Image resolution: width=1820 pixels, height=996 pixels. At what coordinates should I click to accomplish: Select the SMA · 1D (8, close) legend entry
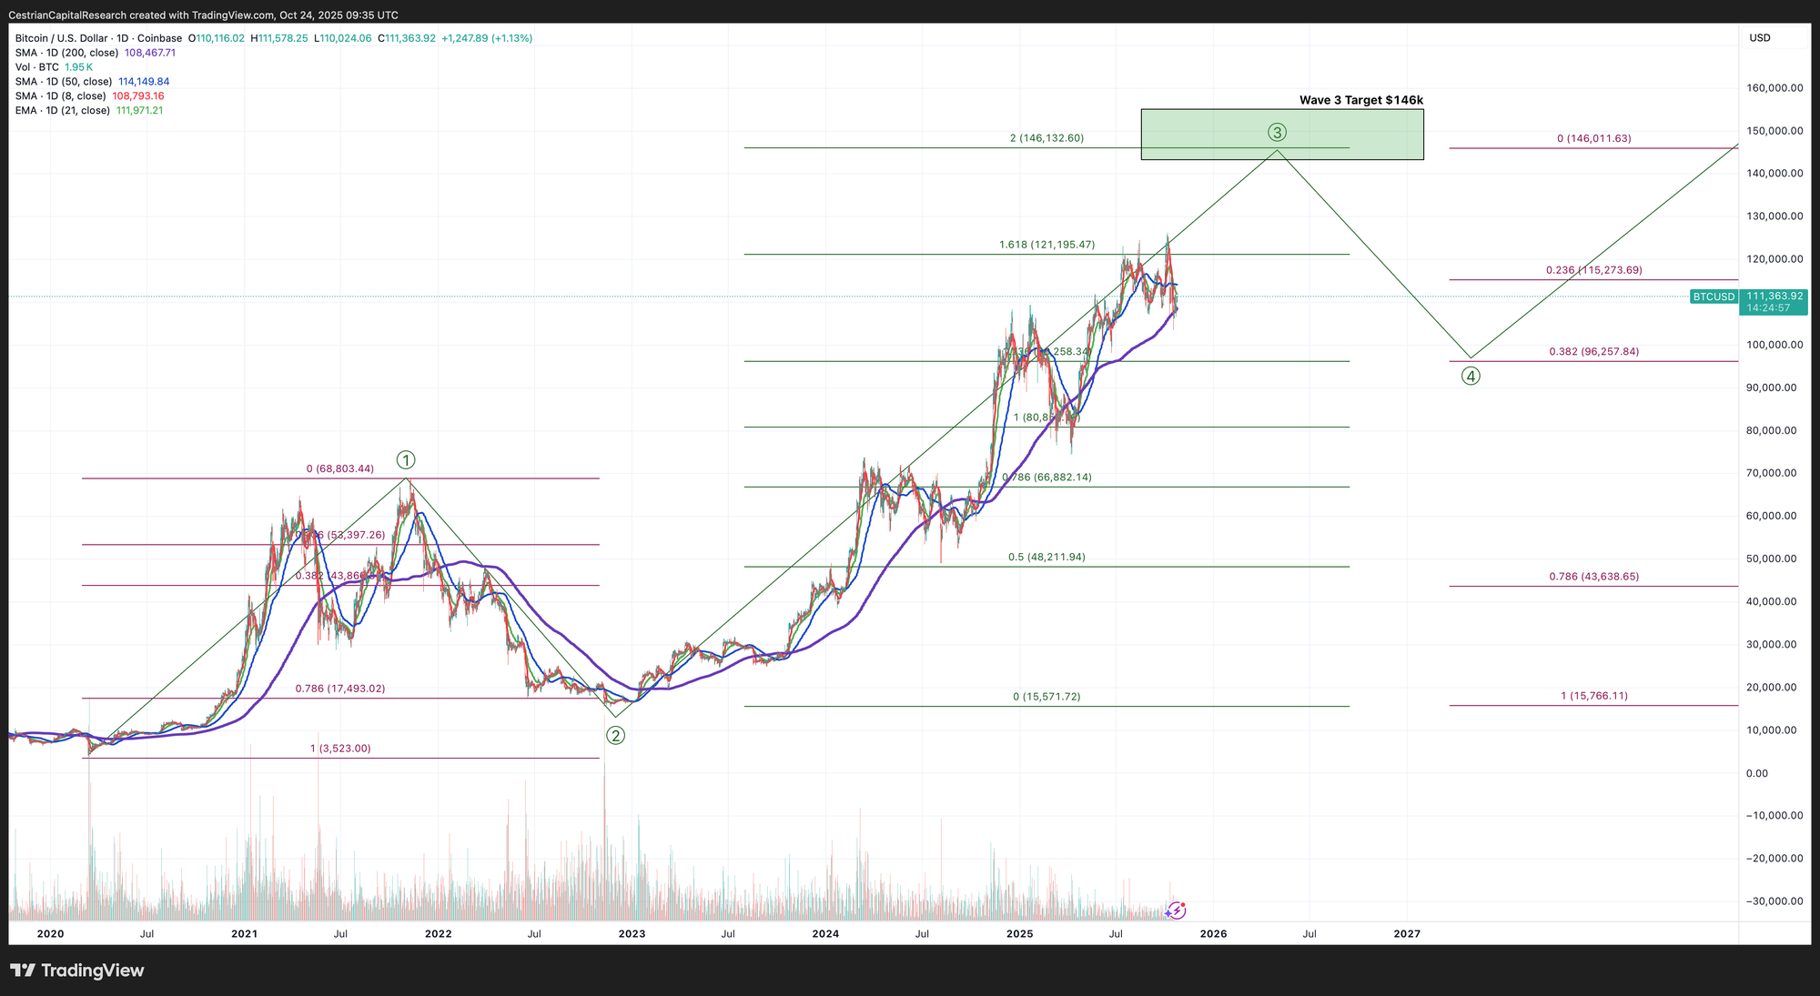click(62, 96)
